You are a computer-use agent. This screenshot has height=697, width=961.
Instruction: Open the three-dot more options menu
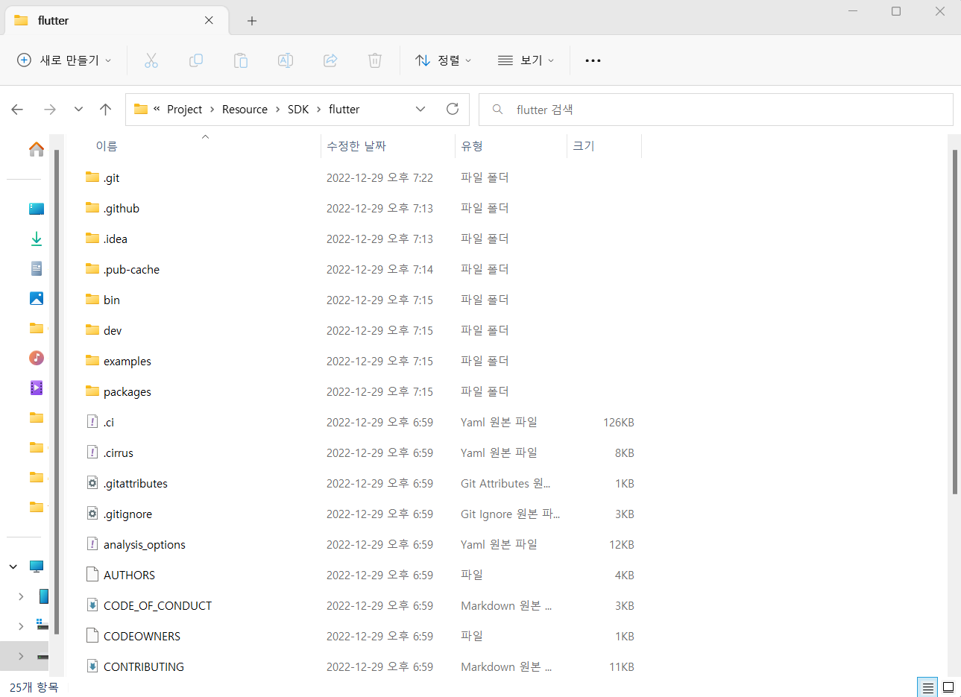click(x=593, y=60)
